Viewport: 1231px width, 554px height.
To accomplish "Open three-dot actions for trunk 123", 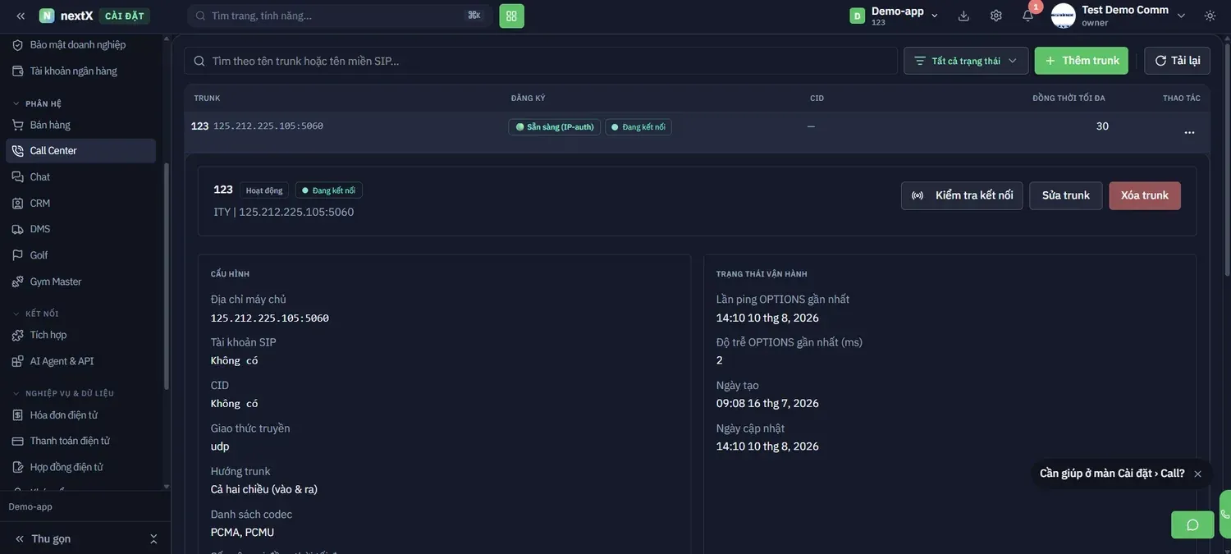I will (1189, 132).
